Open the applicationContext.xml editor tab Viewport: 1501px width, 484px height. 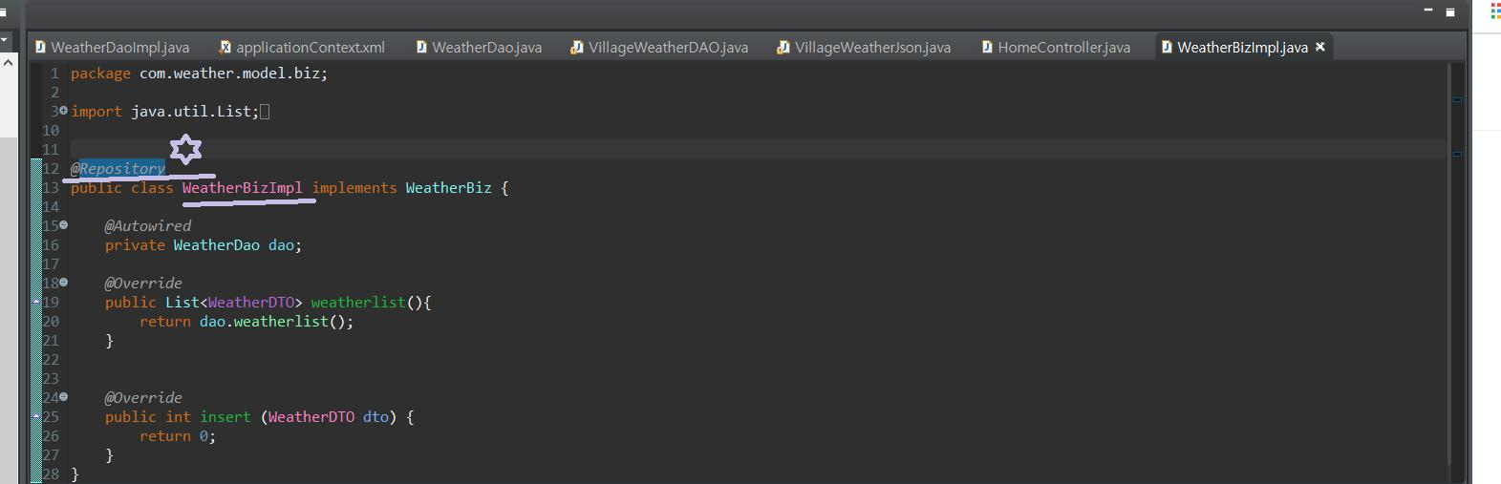[302, 47]
